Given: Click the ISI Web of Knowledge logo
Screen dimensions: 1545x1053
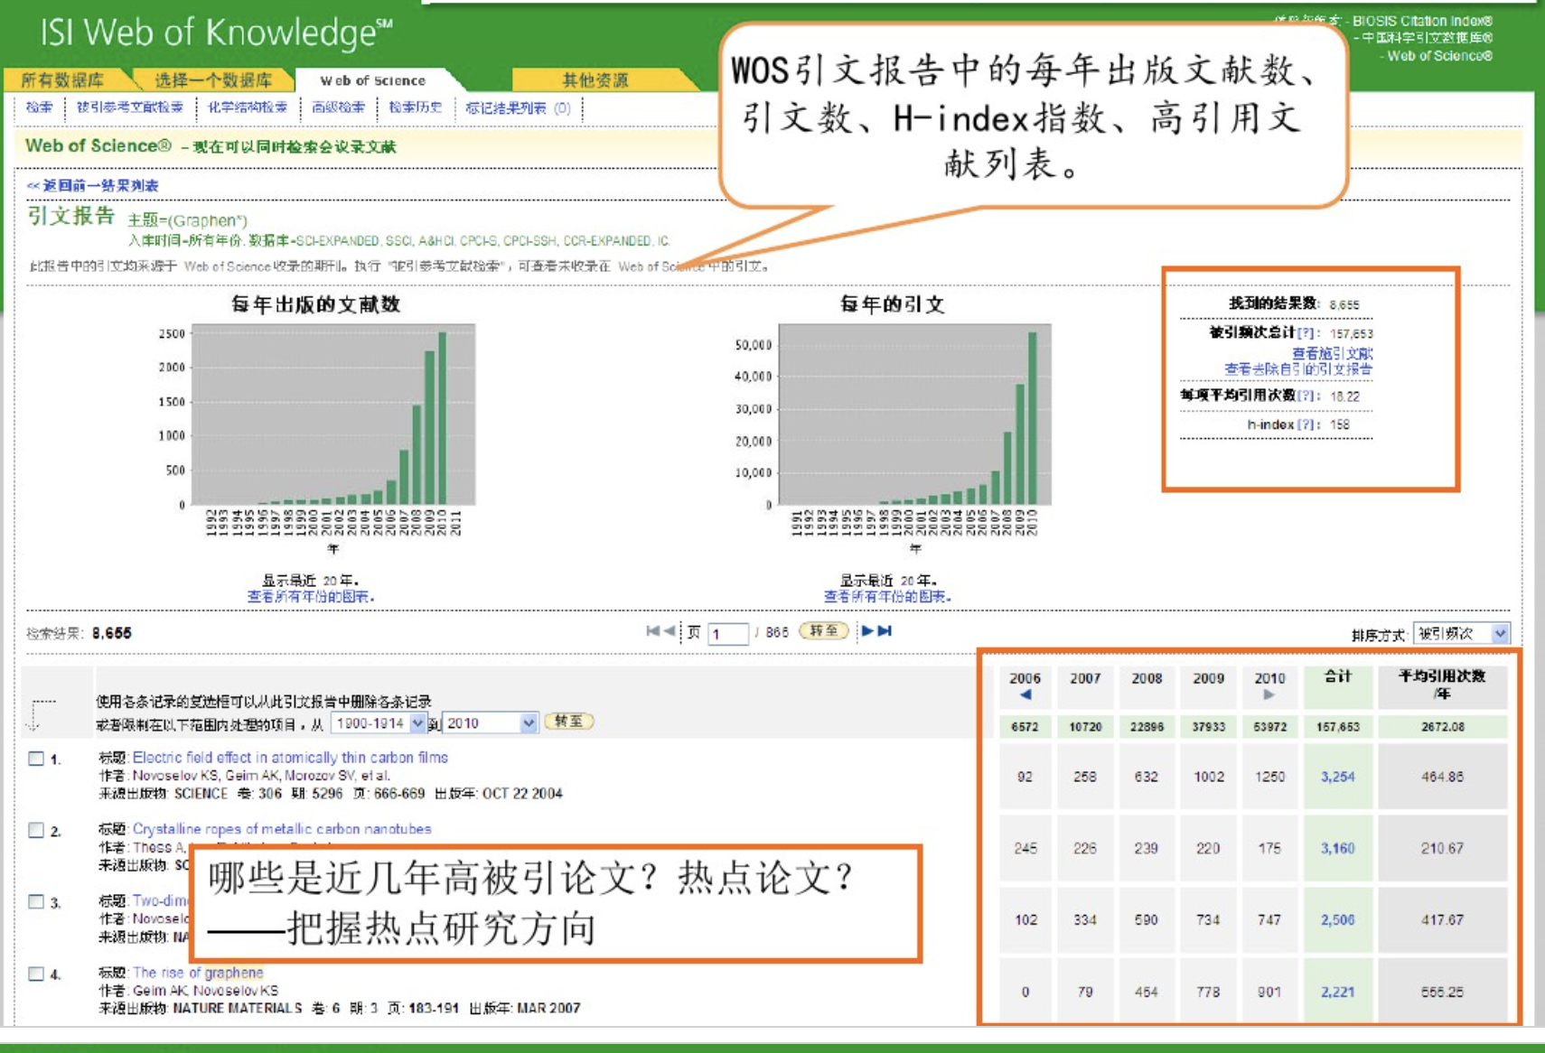Looking at the screenshot, I should (x=216, y=33).
